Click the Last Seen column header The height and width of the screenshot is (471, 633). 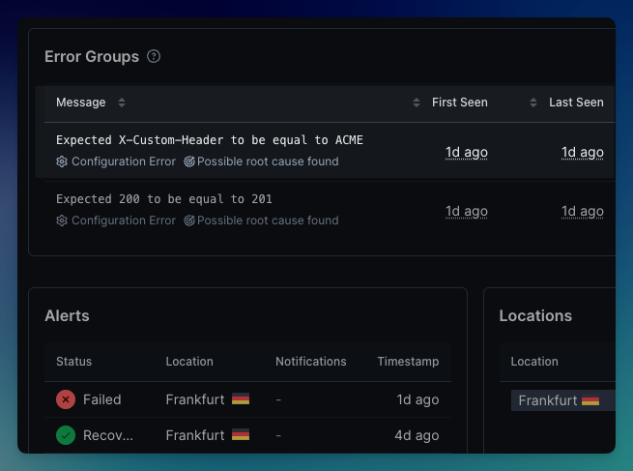576,103
